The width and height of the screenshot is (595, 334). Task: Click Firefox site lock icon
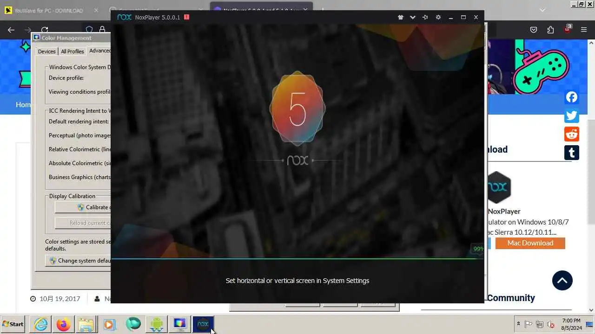102,30
